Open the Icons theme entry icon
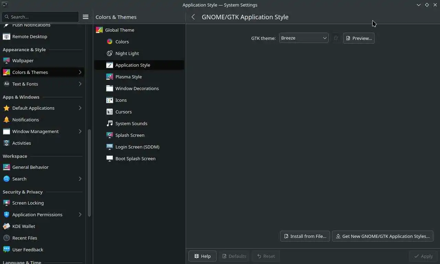The image size is (440, 264). (110, 100)
